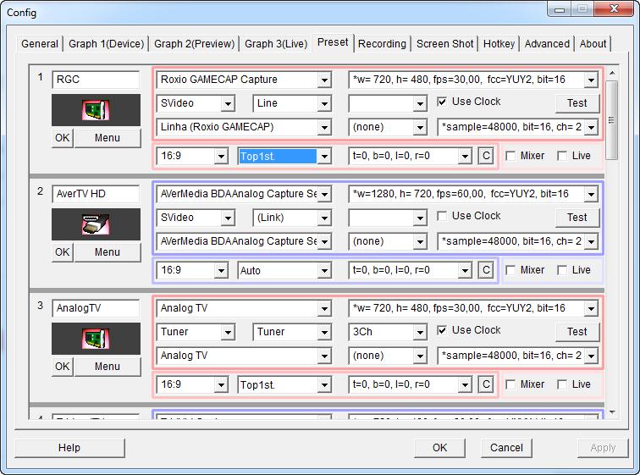
Task: Click the scroll down arrow of preset list
Action: (612, 412)
